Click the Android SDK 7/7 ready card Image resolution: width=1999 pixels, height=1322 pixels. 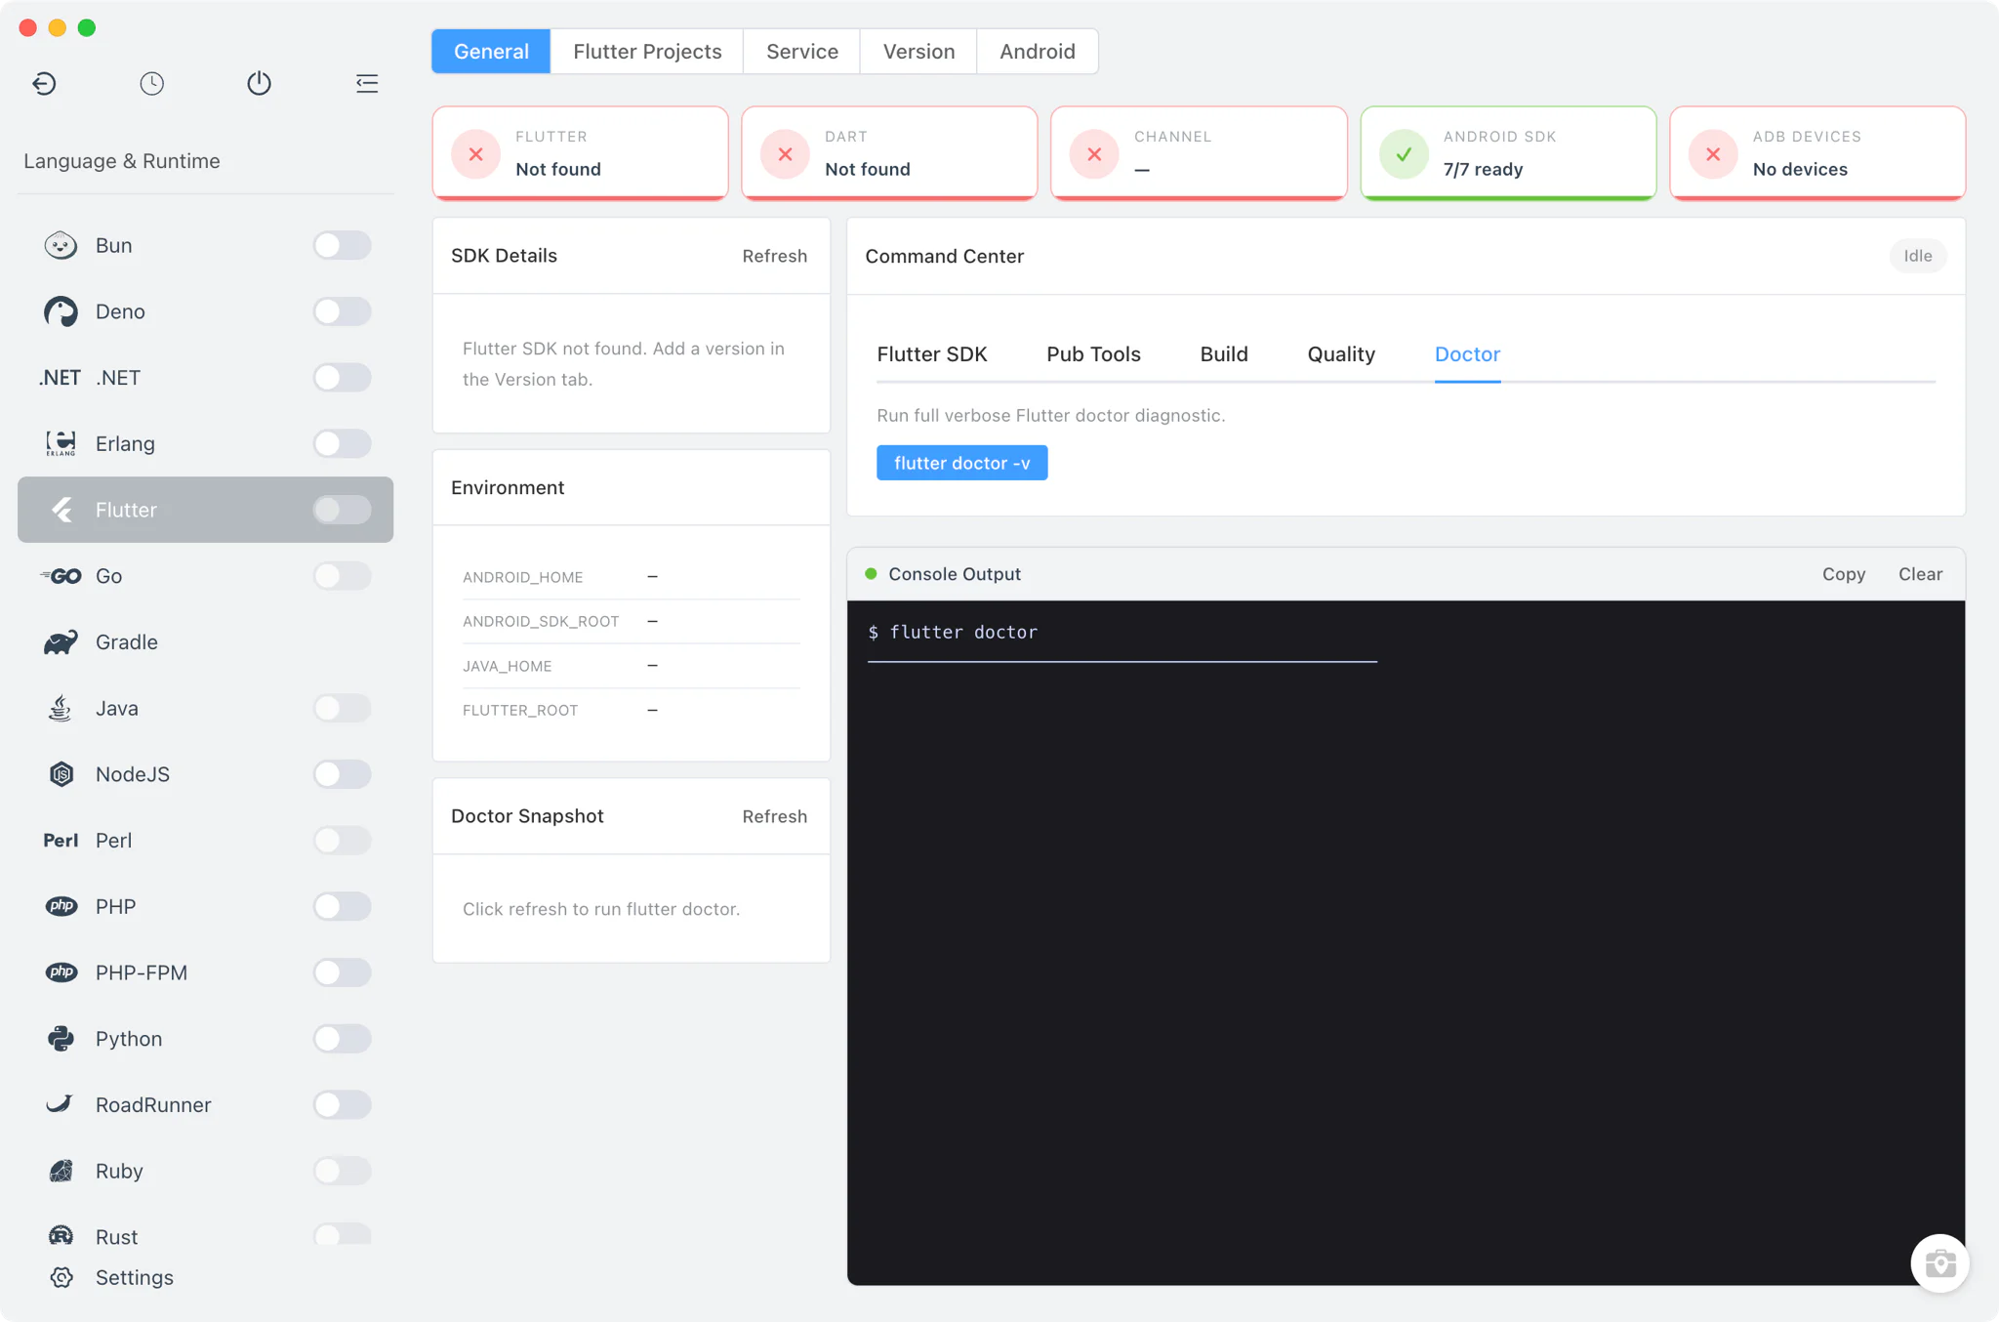click(x=1508, y=153)
